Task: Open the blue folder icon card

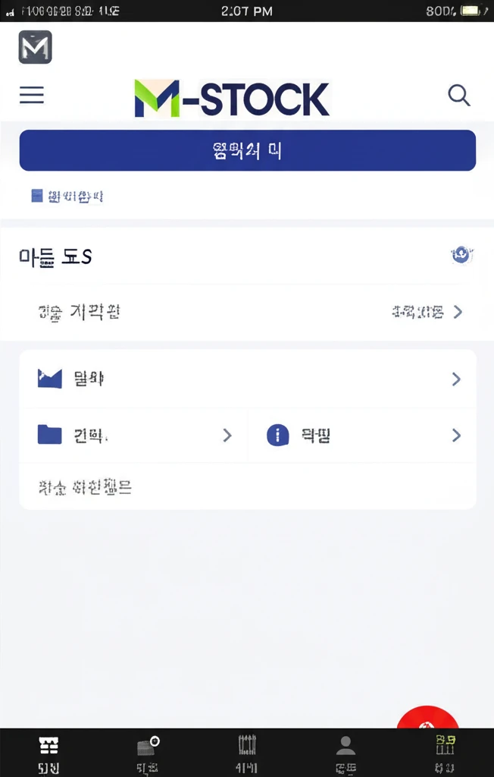Action: (48, 434)
